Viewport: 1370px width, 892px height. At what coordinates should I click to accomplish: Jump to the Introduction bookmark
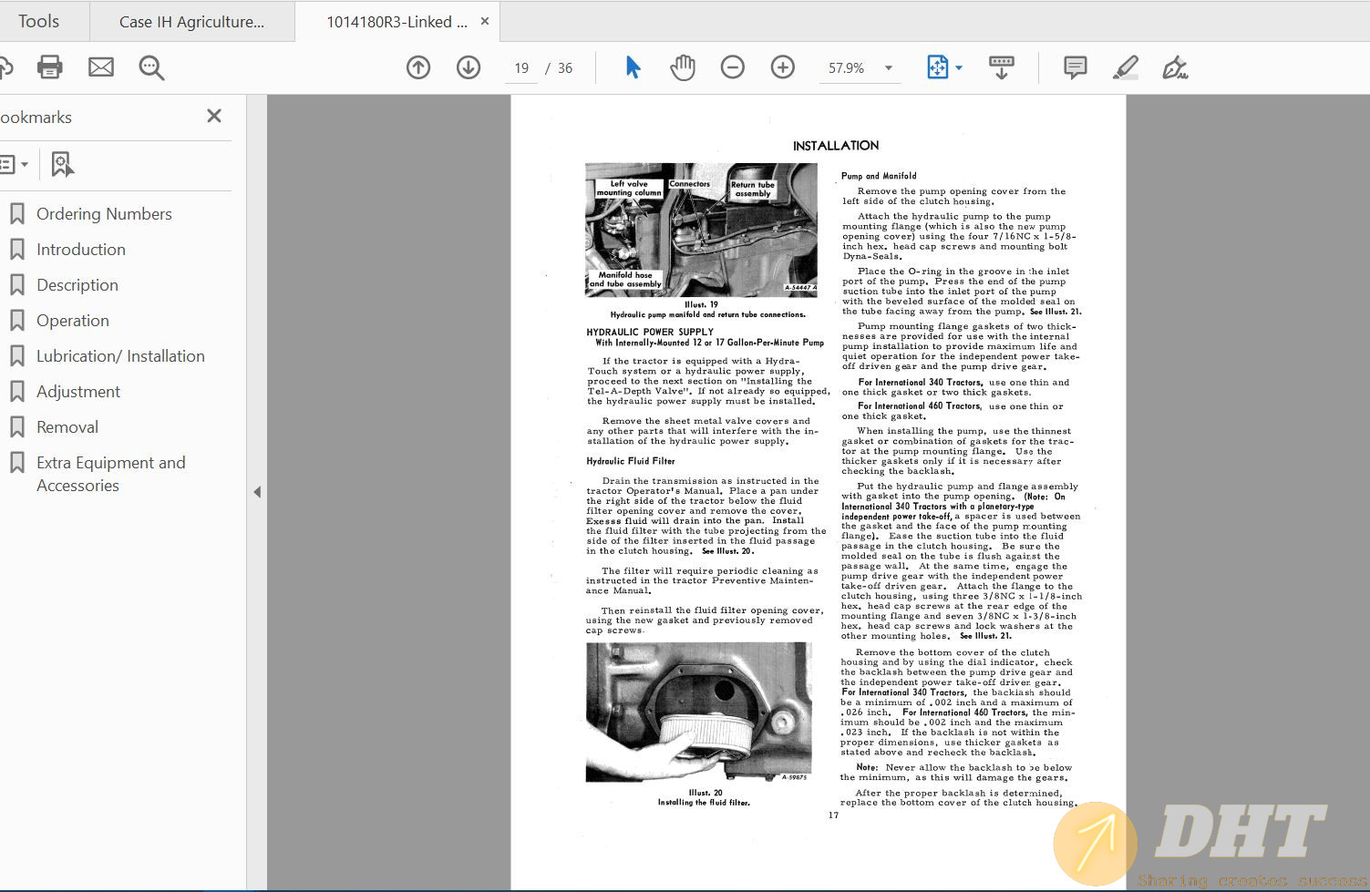pos(81,250)
